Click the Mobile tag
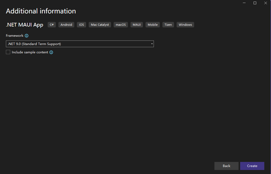Screen dimensions: 271x174 [153, 25]
